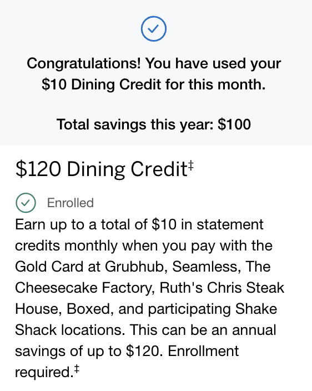Click the Congratulations message text
This screenshot has width=312, height=391.
pos(154,74)
